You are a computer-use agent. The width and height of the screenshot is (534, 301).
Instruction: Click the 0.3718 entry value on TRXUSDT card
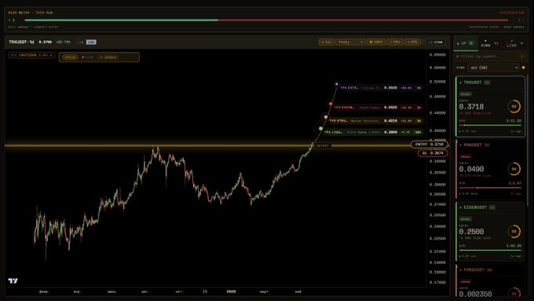pyautogui.click(x=471, y=107)
